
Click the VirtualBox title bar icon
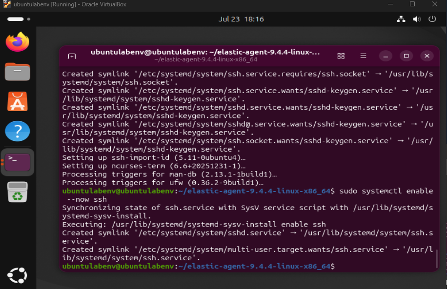tap(7, 4)
